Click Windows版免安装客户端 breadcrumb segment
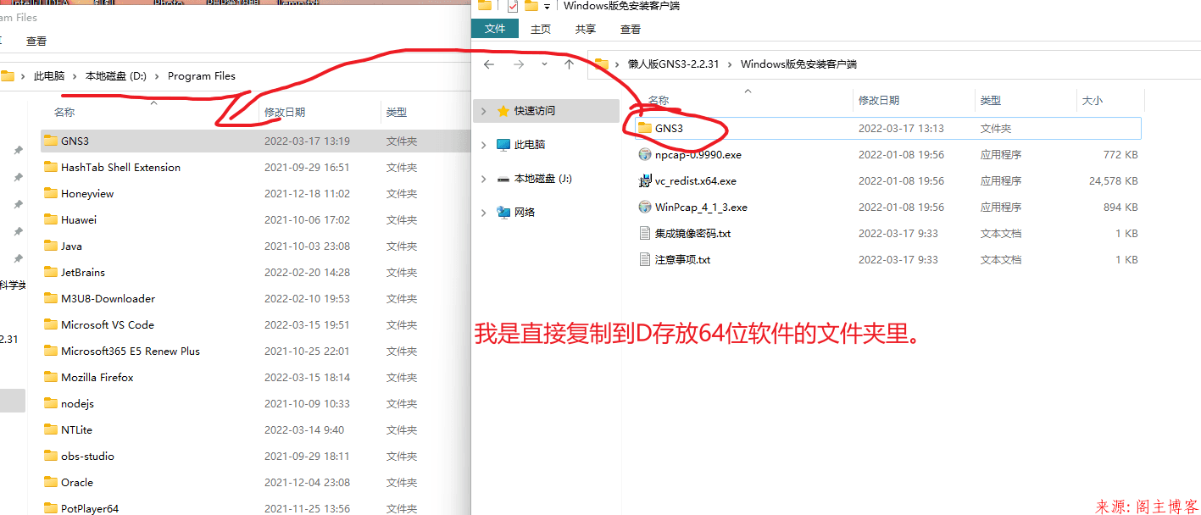The height and width of the screenshot is (515, 1201). [798, 64]
